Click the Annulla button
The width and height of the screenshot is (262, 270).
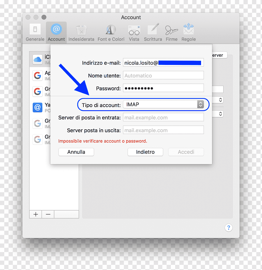coord(76,152)
